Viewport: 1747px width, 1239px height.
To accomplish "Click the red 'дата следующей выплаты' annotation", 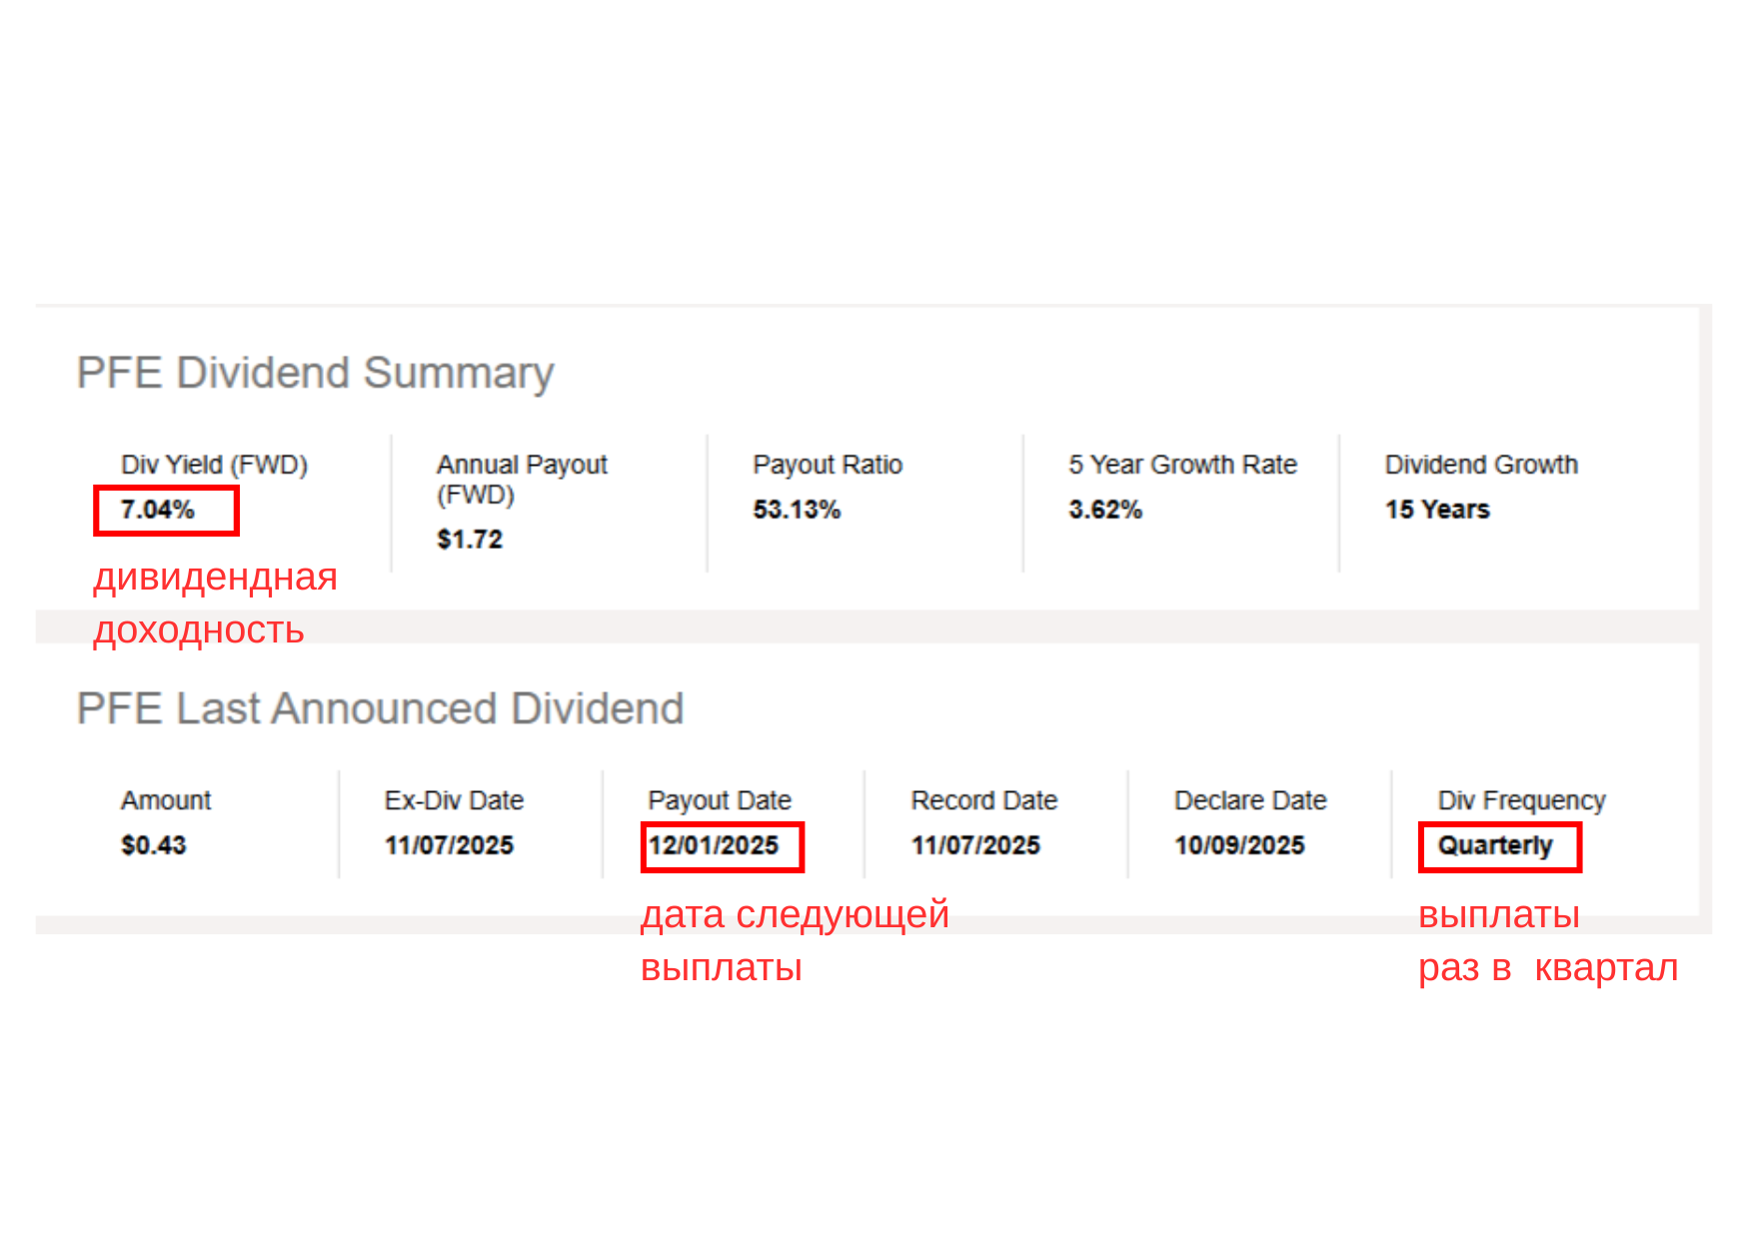I will pyautogui.click(x=794, y=940).
